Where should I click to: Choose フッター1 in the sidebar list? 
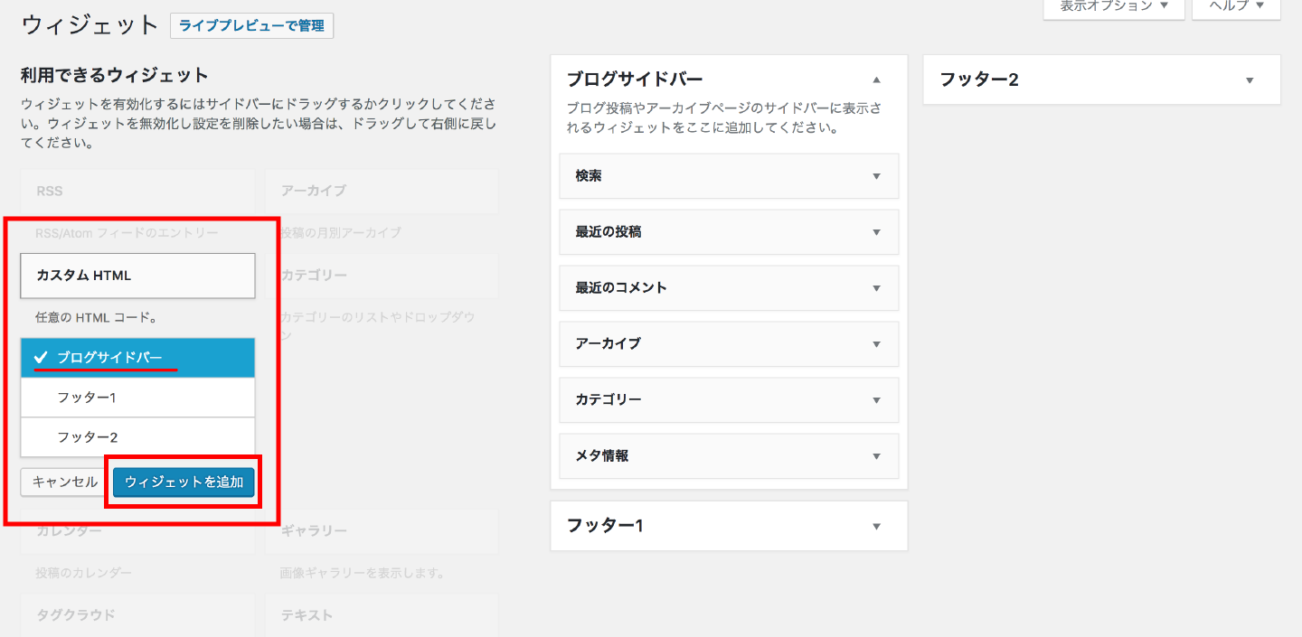(x=137, y=398)
